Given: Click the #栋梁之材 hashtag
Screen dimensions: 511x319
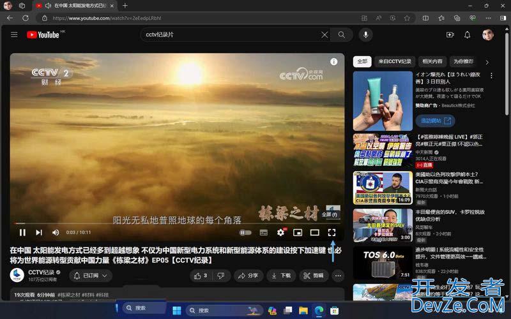Looking at the screenshot, I should point(69,295).
